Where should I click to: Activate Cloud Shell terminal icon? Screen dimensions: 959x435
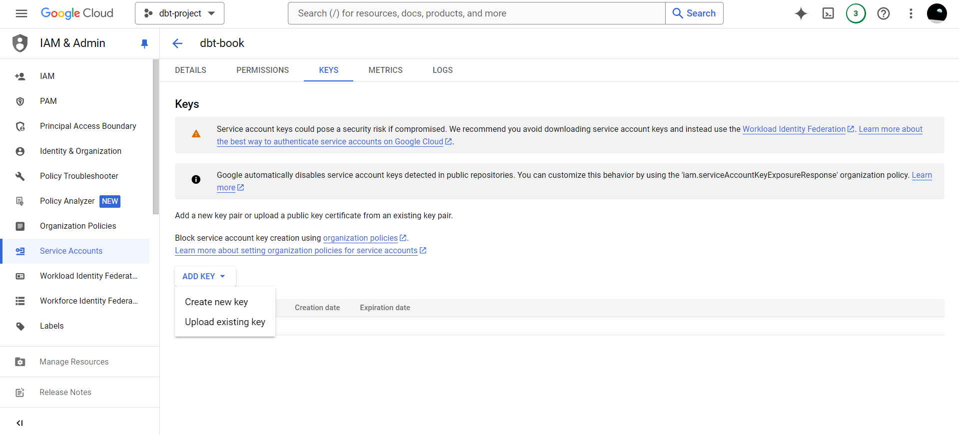pyautogui.click(x=828, y=13)
